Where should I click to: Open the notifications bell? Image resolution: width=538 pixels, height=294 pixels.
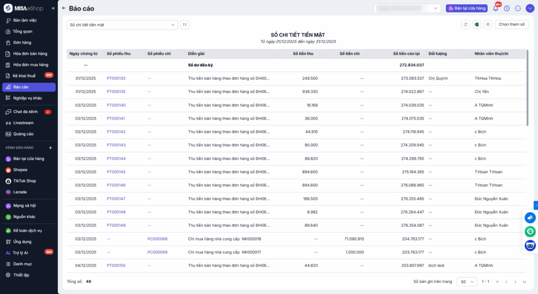point(495,8)
